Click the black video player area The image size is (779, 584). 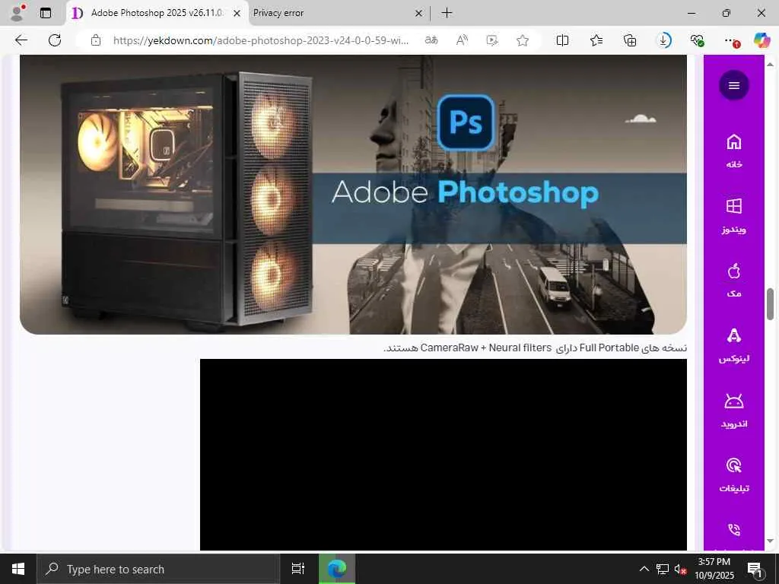[444, 455]
